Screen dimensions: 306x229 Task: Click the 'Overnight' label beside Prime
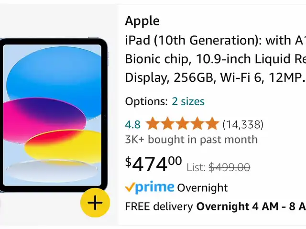[202, 188]
